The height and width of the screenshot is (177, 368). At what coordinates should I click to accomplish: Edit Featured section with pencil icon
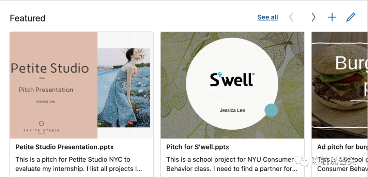(x=351, y=17)
